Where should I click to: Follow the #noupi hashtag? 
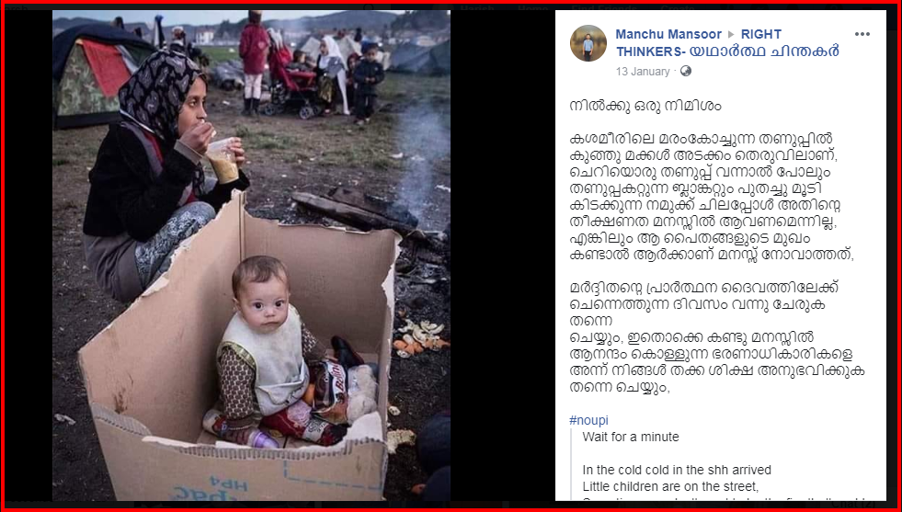coord(588,420)
